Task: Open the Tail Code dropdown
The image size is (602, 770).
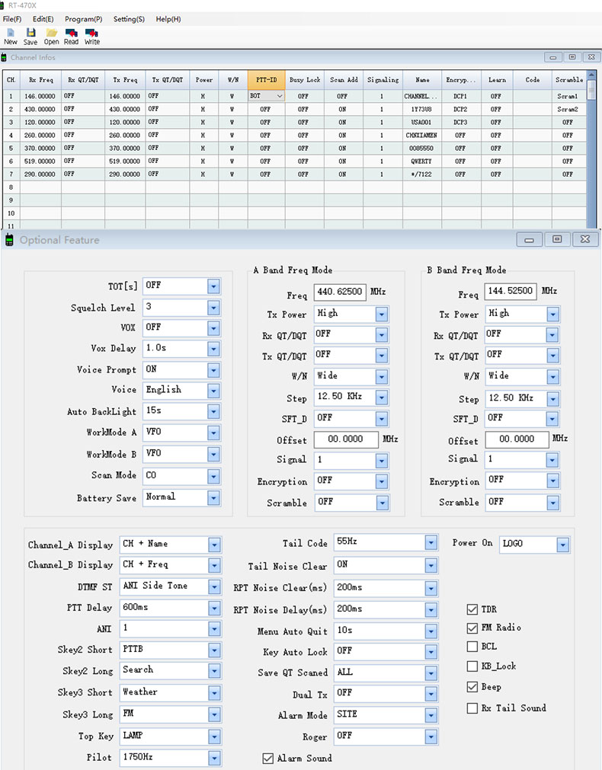Action: [431, 542]
